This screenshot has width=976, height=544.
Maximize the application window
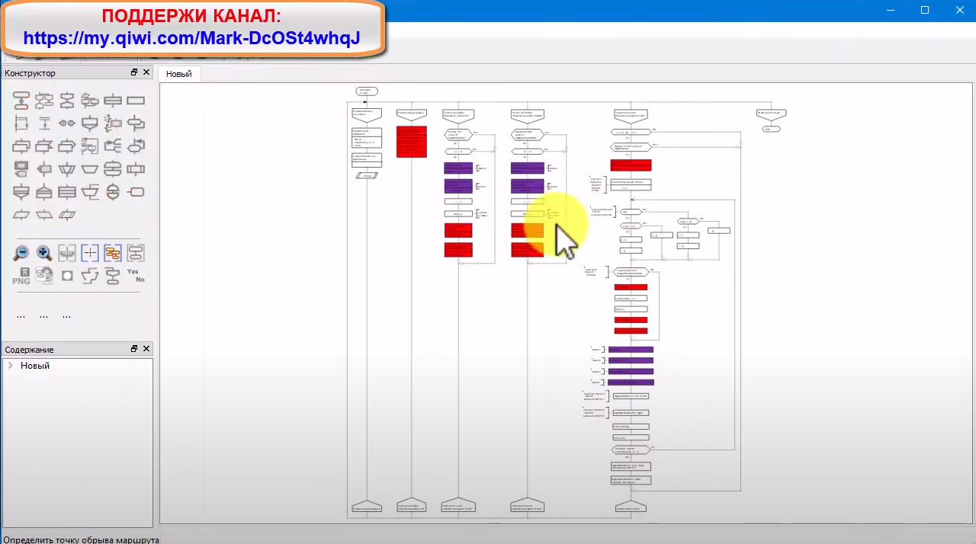(925, 10)
